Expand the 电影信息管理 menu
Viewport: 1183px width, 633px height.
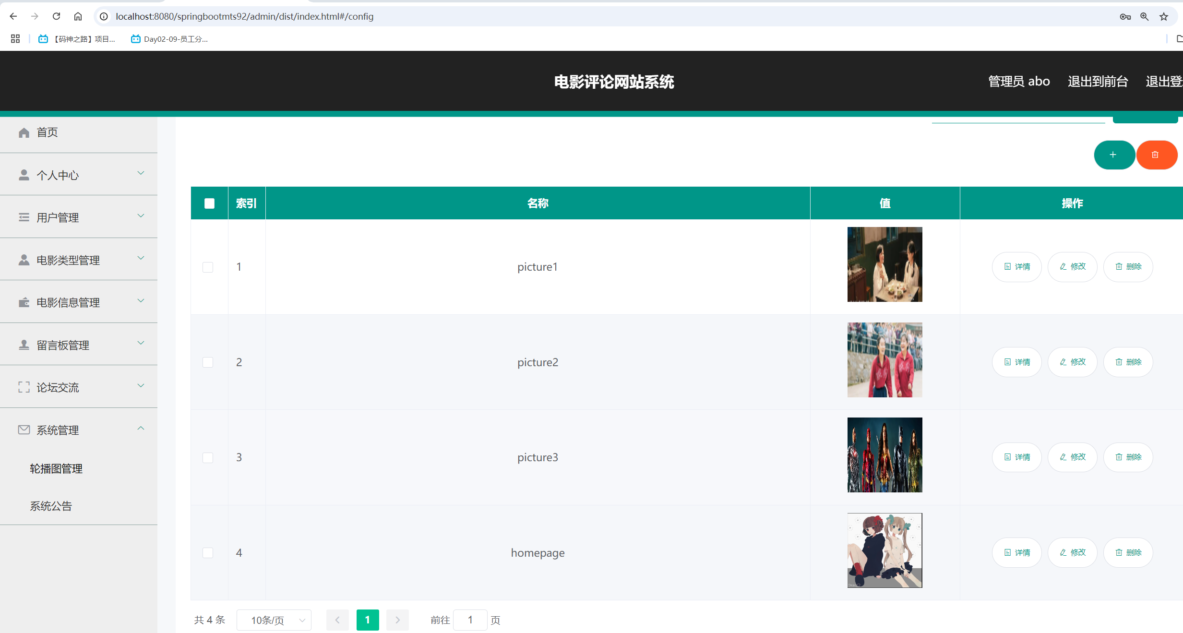79,302
